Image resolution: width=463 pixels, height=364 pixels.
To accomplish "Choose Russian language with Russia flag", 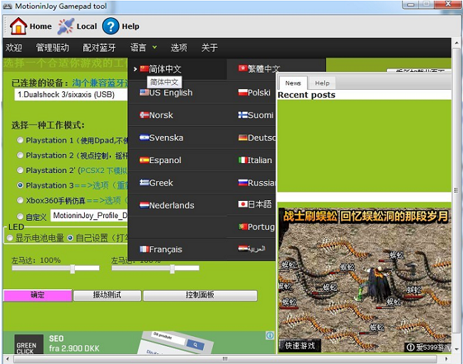I will (257, 183).
